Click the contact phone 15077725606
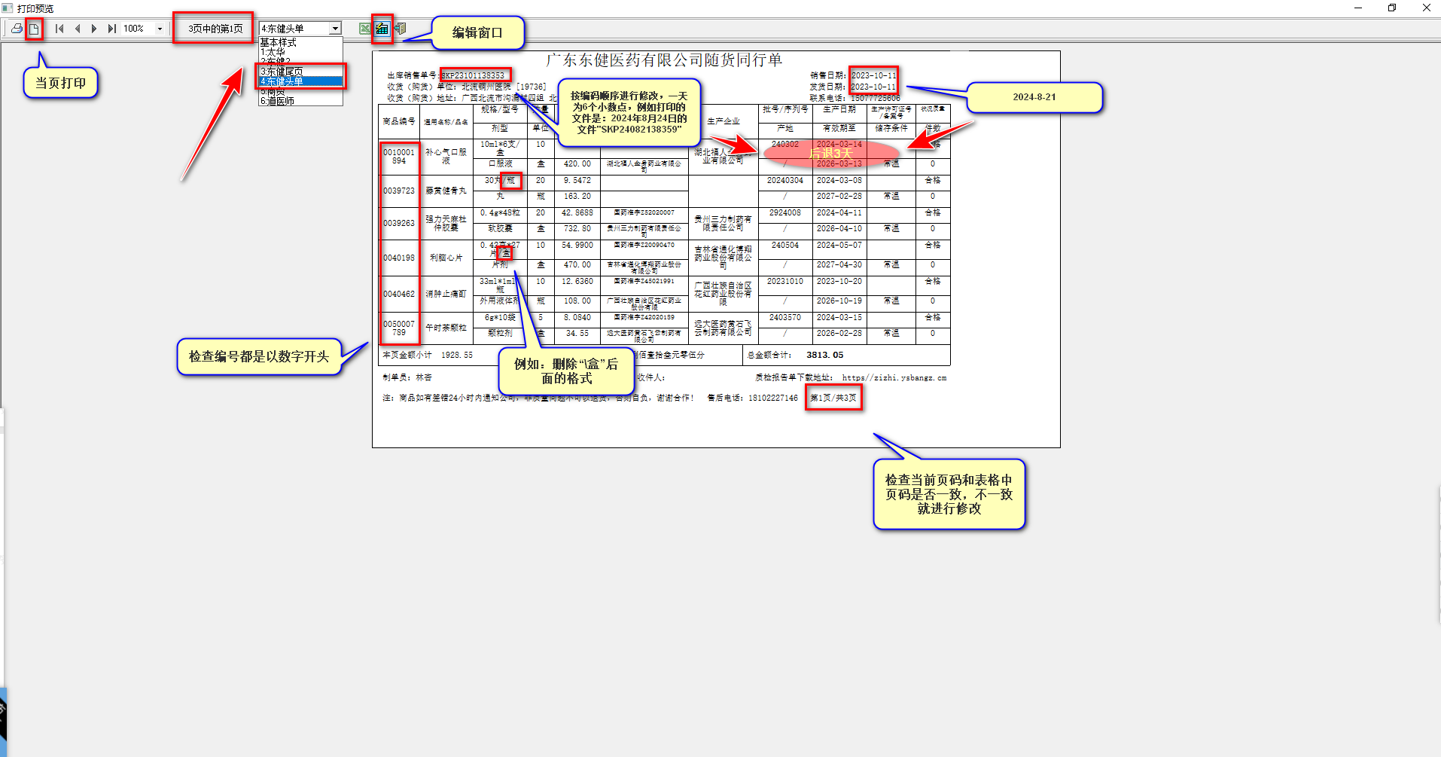Screen dimensions: 1441x757 (875, 98)
